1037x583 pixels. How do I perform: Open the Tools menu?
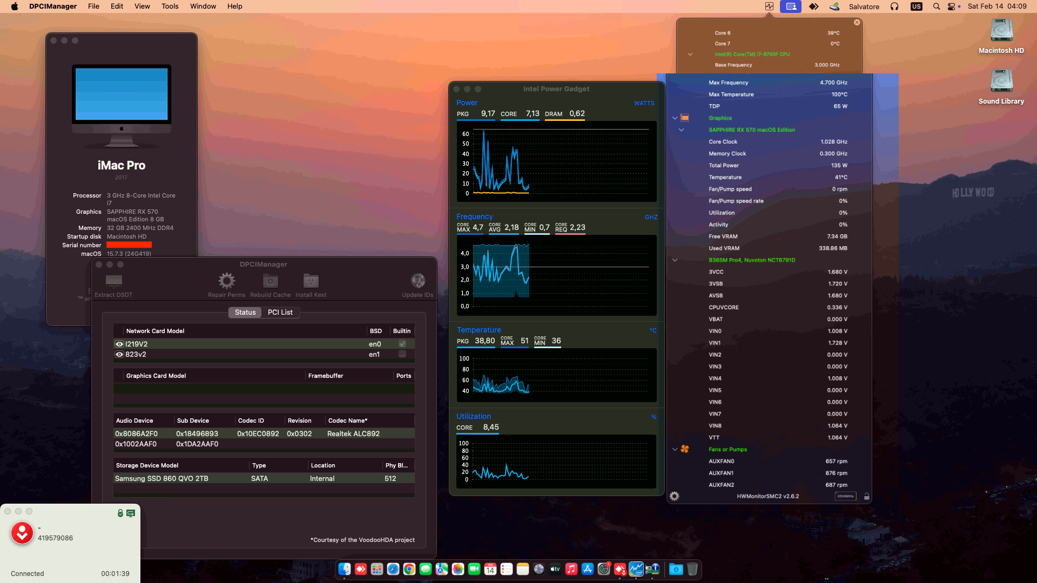pyautogui.click(x=170, y=6)
